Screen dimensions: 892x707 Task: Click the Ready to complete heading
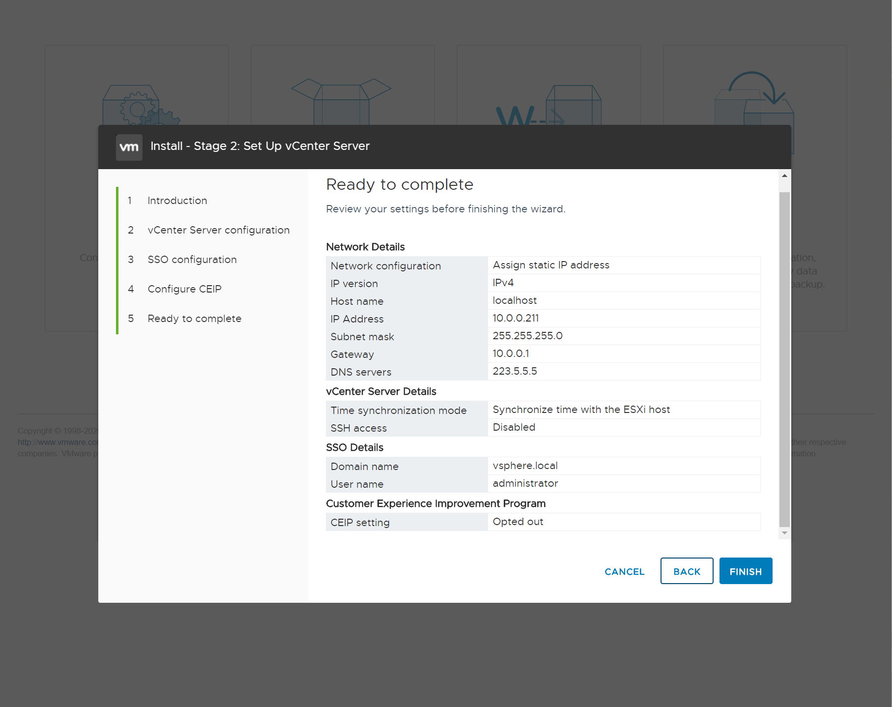coord(400,184)
